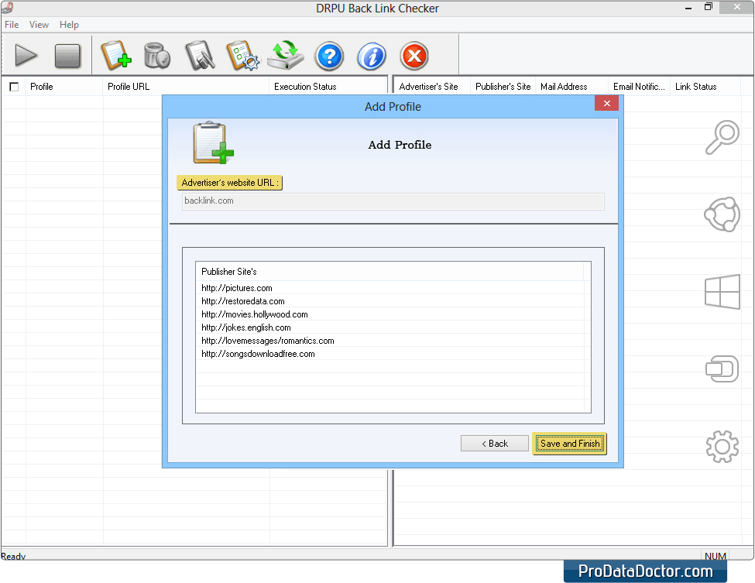Tick the select-all checkbox beside Profile header

[14, 87]
